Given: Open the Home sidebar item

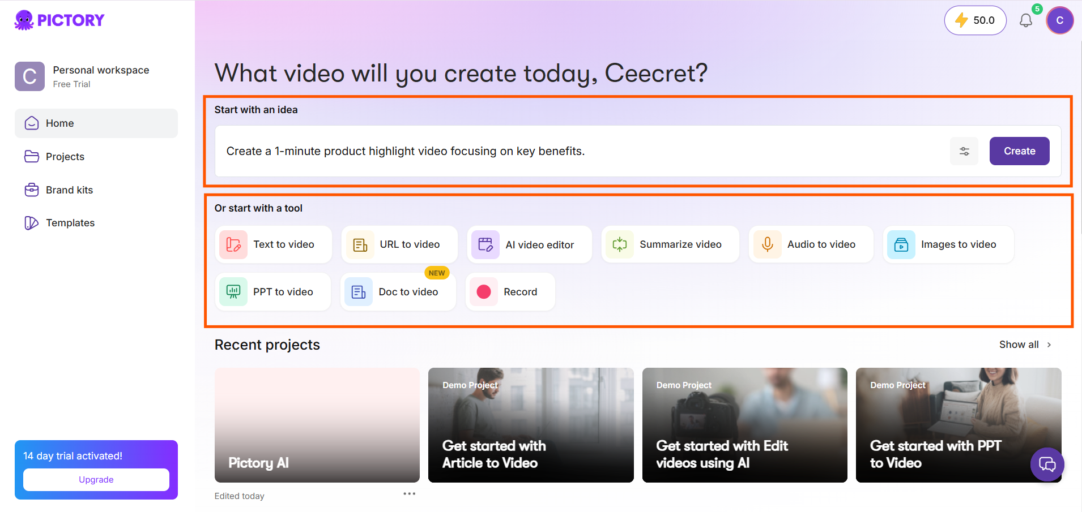Looking at the screenshot, I should coord(96,123).
